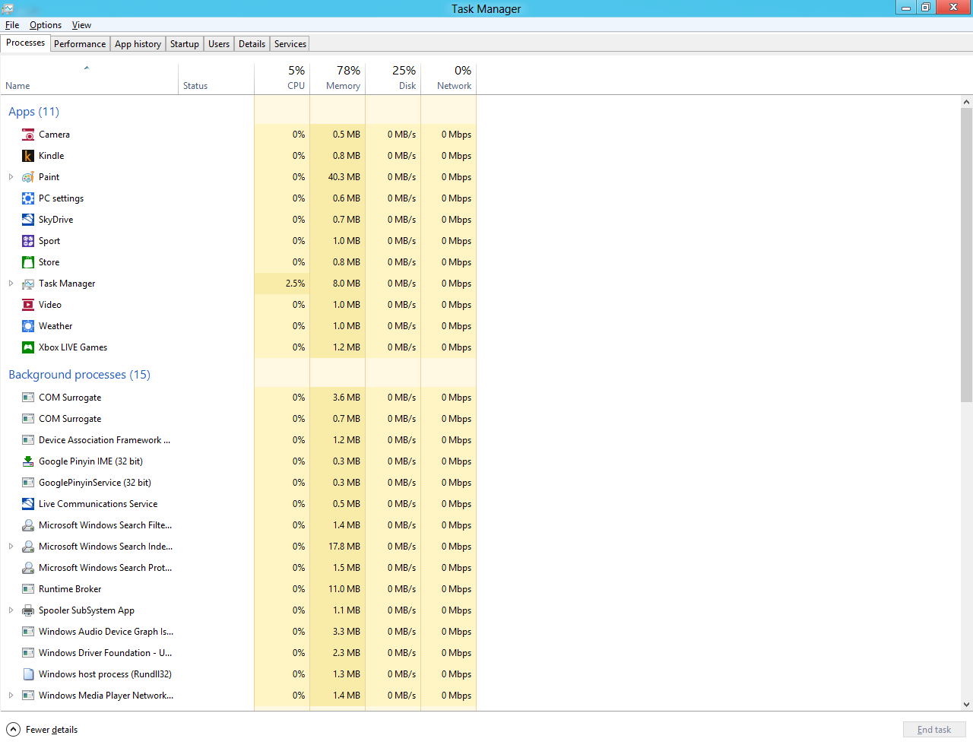This screenshot has height=748, width=973.
Task: Click Task Manager CPU value 2.5%
Action: [x=295, y=284]
